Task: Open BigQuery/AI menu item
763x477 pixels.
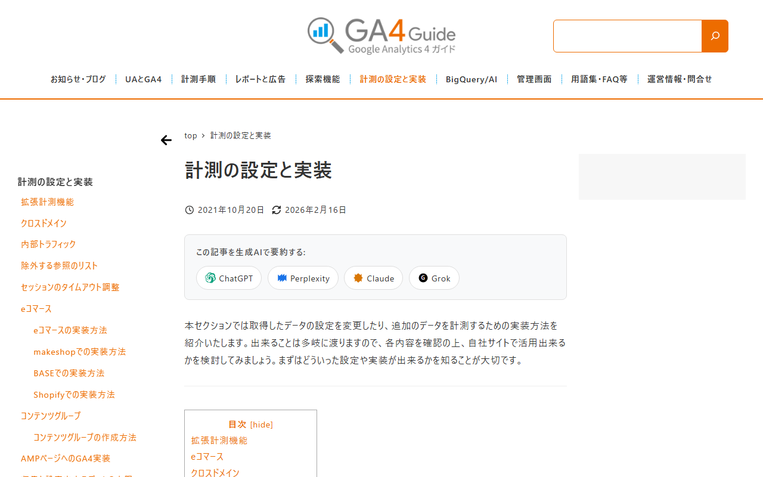Action: click(472, 79)
